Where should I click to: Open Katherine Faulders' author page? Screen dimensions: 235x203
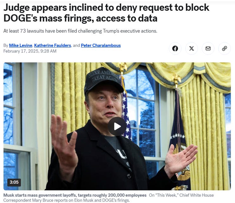tap(53, 45)
